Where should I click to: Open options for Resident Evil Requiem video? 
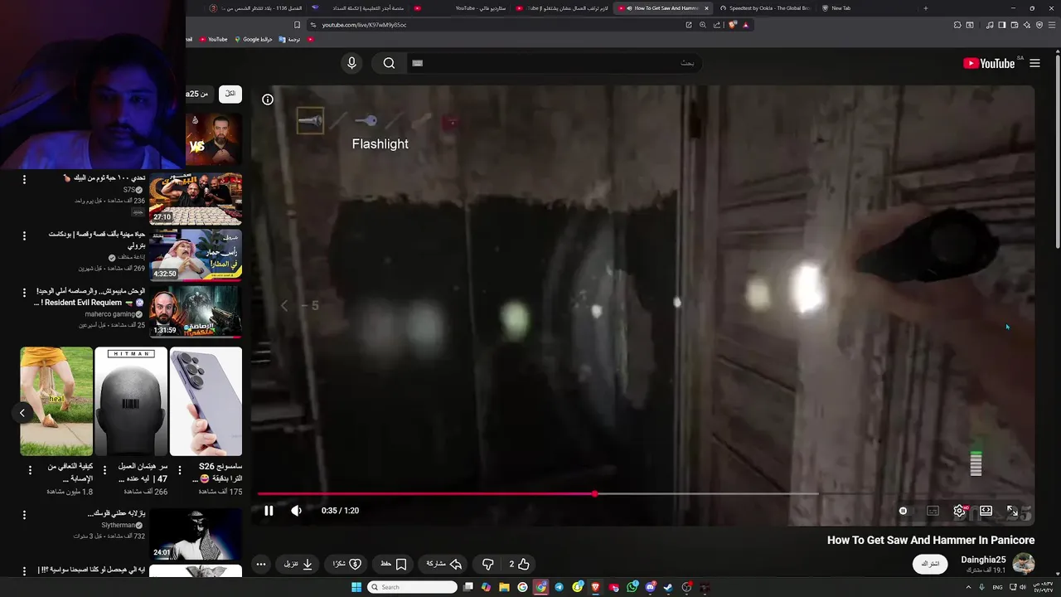[x=24, y=293]
